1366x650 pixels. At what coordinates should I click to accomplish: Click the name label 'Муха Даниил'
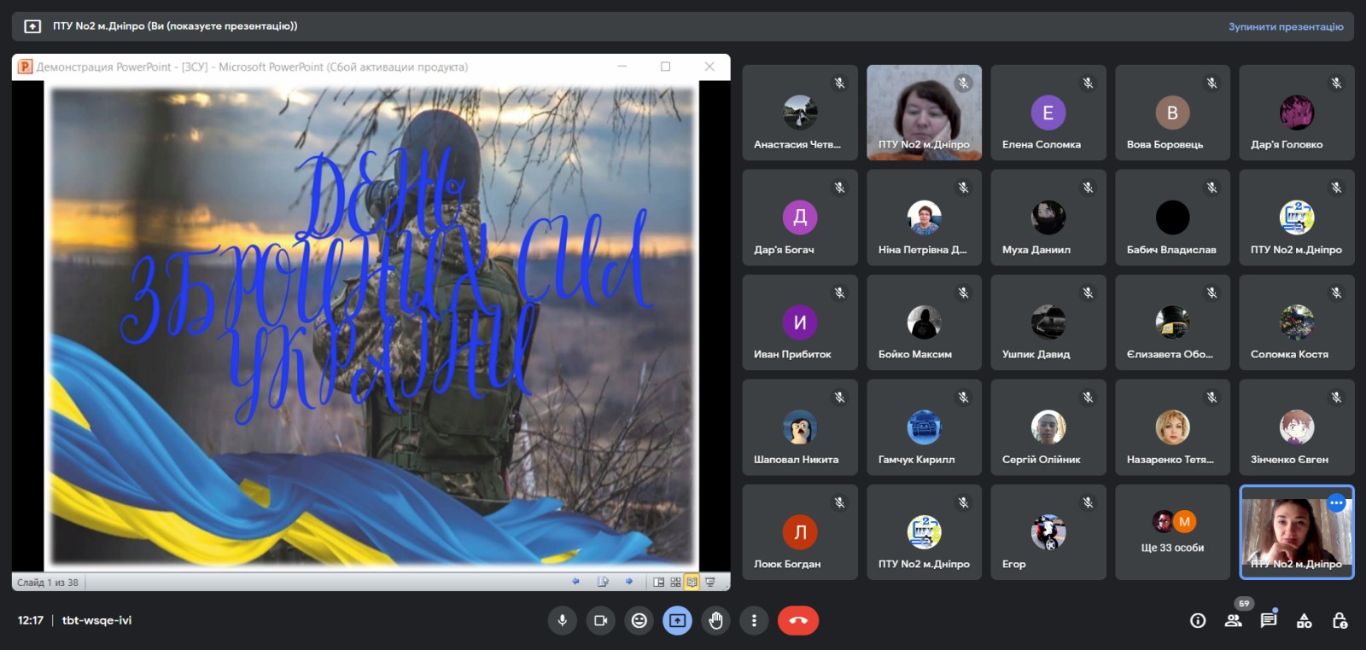[1036, 250]
